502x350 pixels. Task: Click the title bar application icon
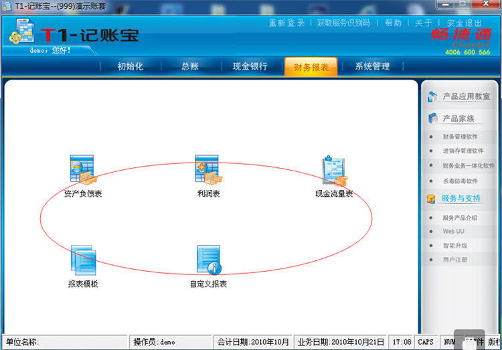point(7,6)
